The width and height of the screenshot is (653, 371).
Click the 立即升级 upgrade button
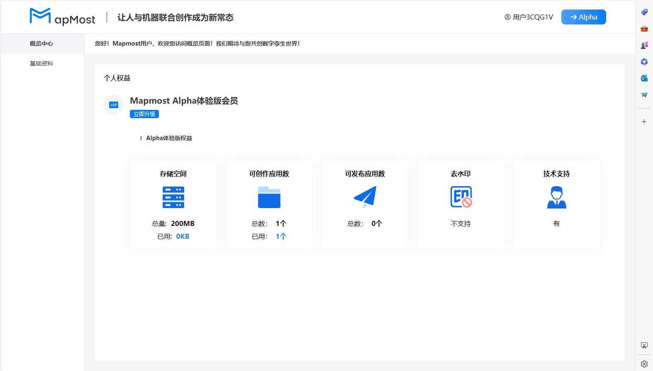144,114
